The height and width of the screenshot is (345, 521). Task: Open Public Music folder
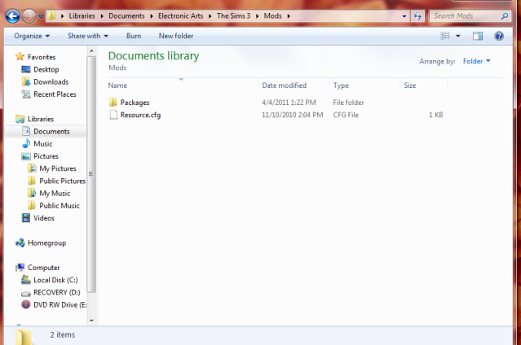point(60,206)
